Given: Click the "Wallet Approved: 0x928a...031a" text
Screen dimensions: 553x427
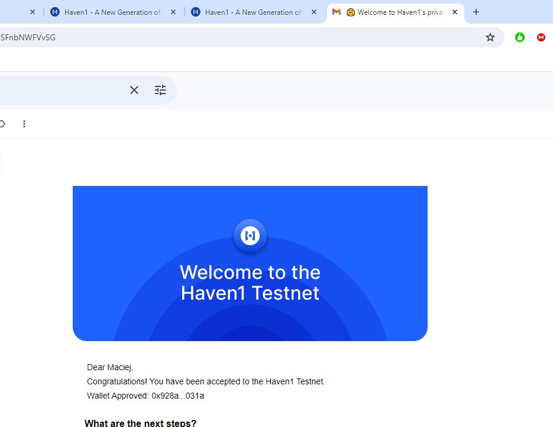Looking at the screenshot, I should pos(145,396).
